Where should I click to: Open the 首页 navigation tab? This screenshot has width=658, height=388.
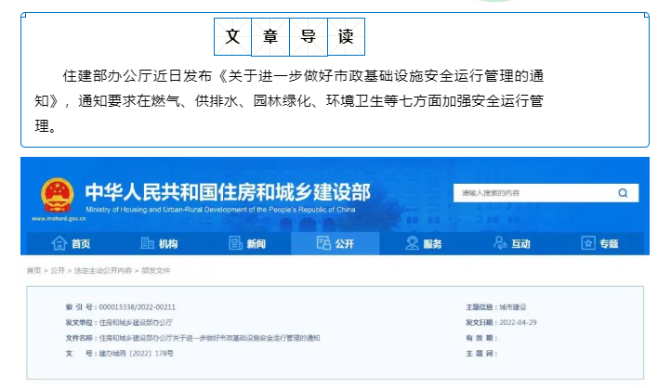click(71, 243)
